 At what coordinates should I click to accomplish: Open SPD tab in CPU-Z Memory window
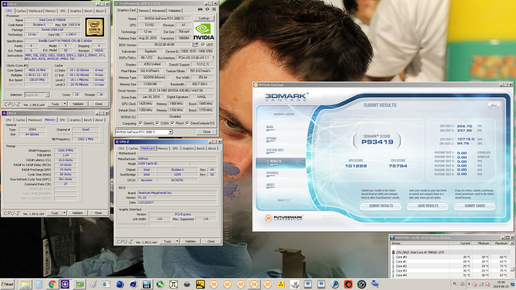[62, 120]
